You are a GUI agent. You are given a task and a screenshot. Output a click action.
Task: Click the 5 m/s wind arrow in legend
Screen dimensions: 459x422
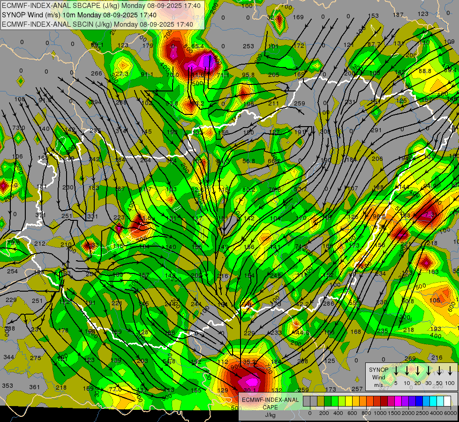(x=396, y=371)
